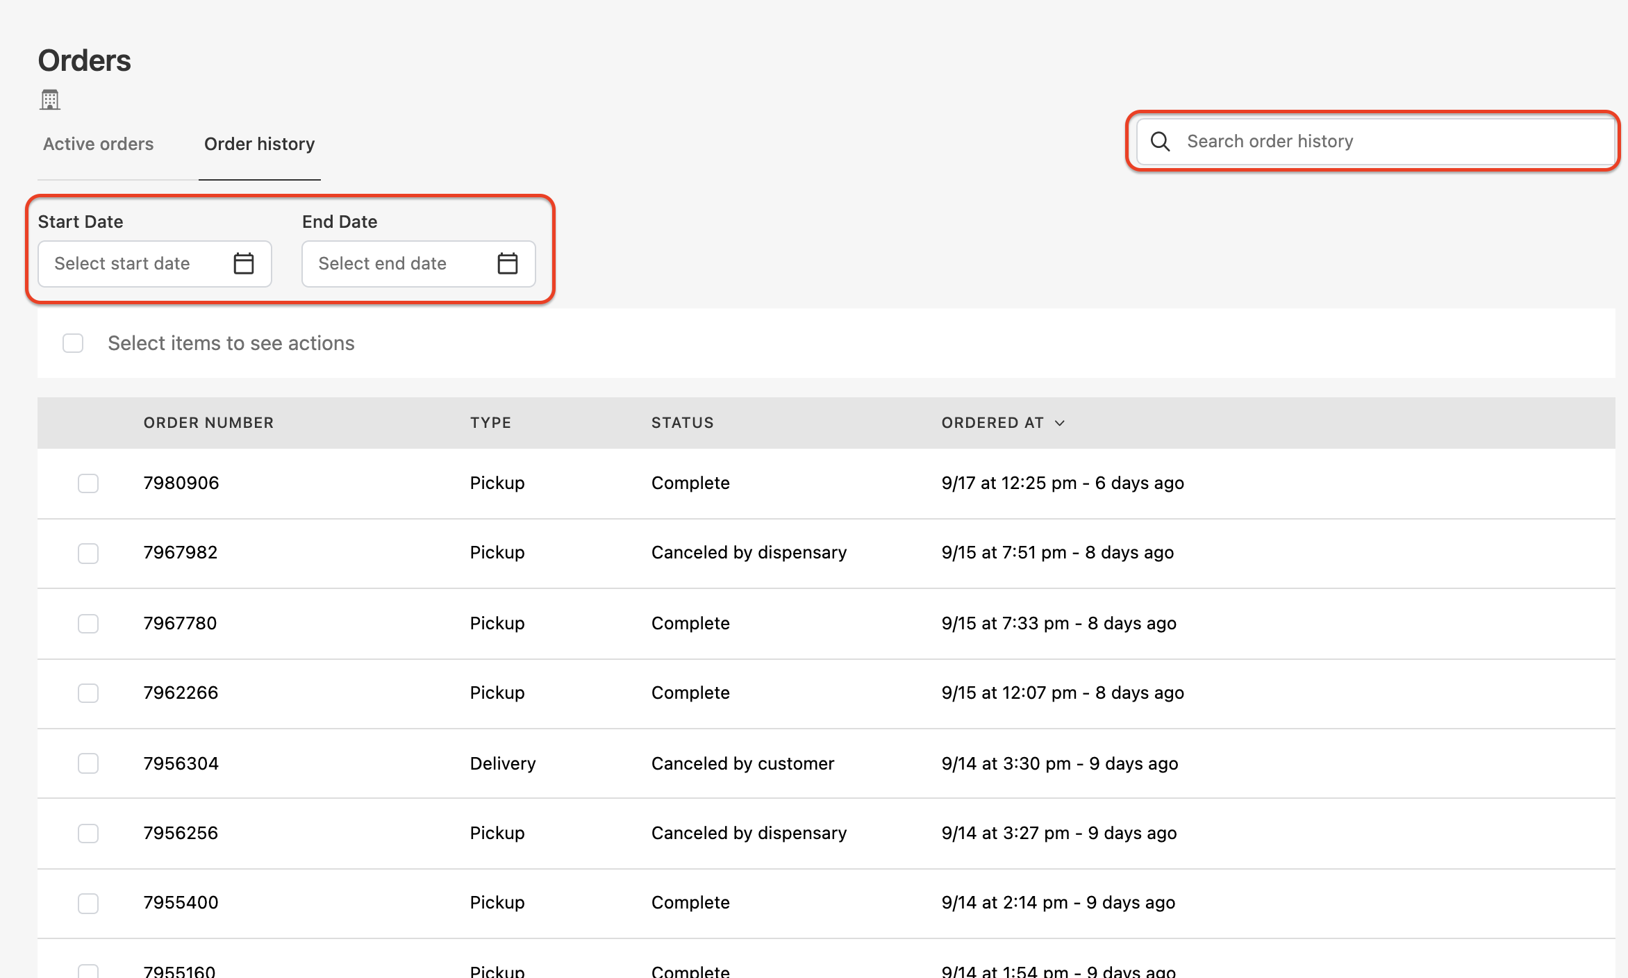The height and width of the screenshot is (978, 1628).
Task: Check the checkbox for order 7956304
Action: pyautogui.click(x=88, y=763)
